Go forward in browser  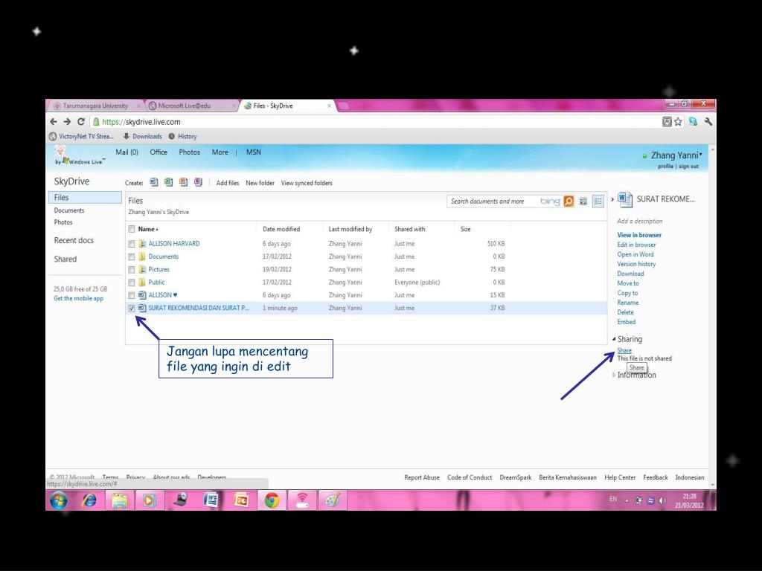pos(67,122)
